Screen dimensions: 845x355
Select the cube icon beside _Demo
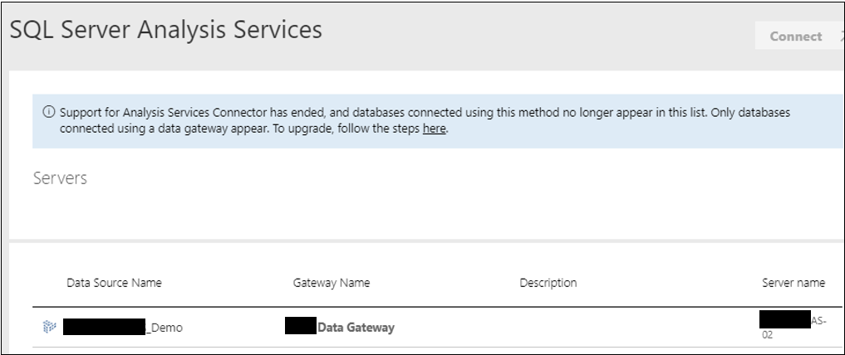[50, 327]
